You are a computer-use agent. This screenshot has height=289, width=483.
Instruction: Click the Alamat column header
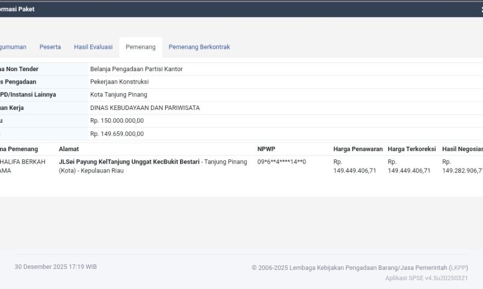point(69,149)
